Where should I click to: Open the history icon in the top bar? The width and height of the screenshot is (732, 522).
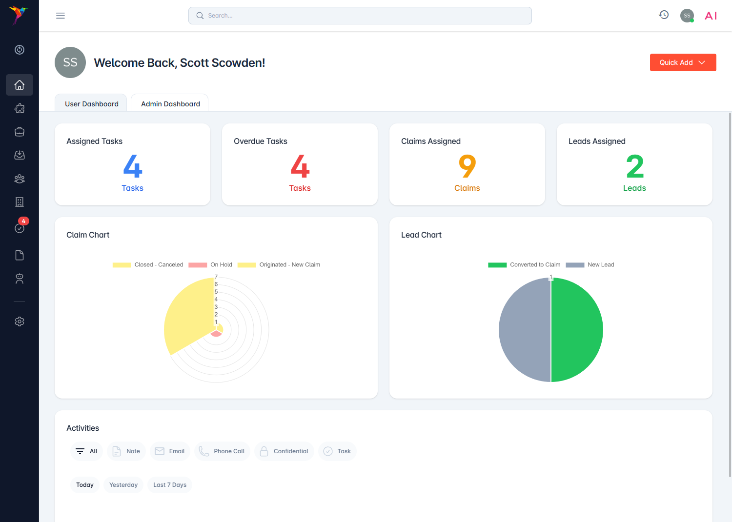tap(664, 15)
